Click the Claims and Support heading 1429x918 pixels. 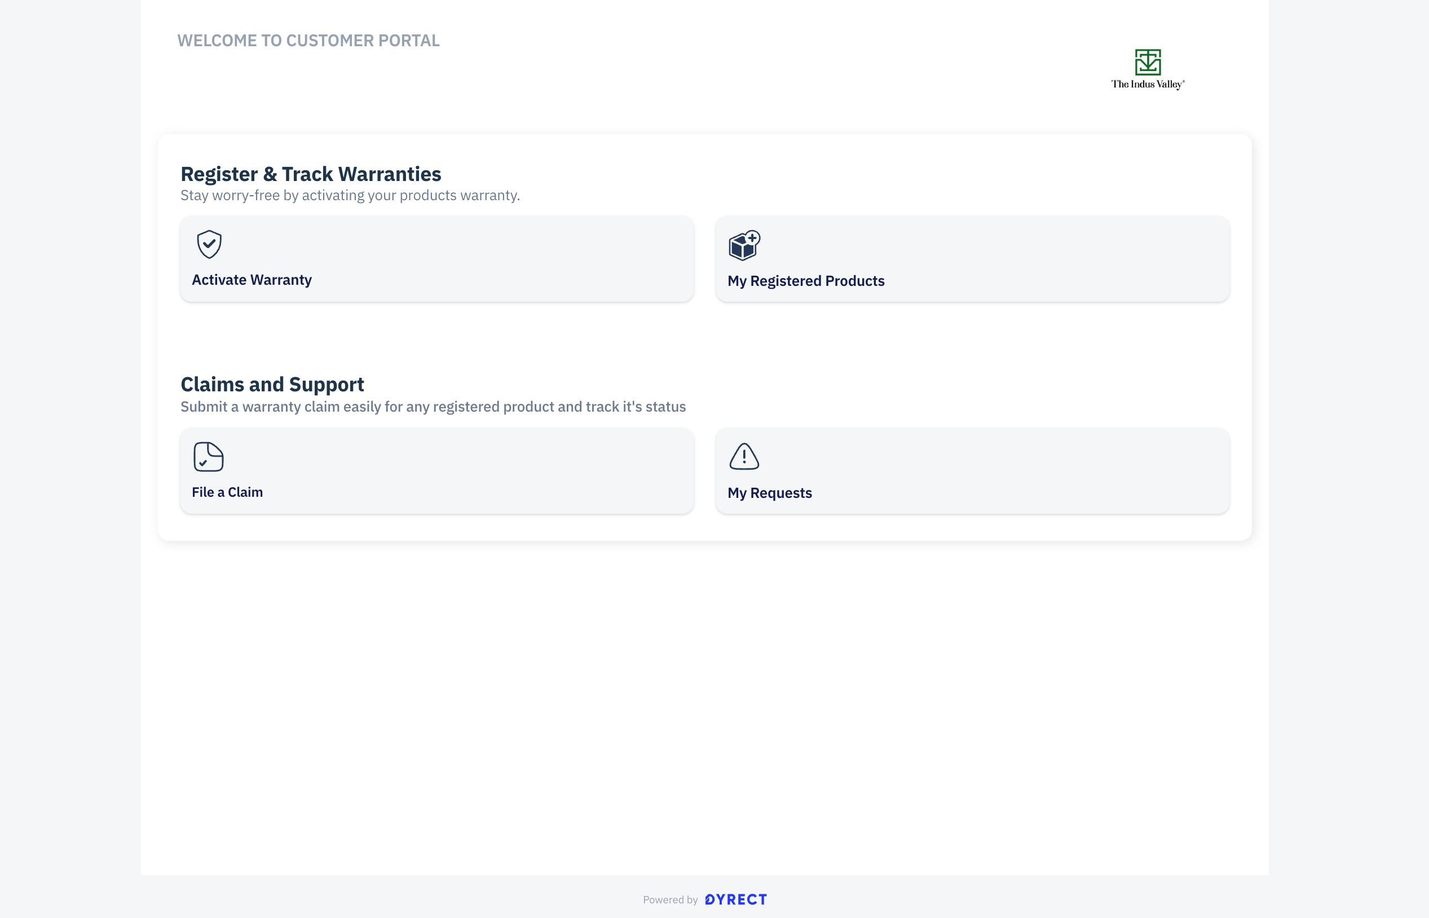pyautogui.click(x=272, y=385)
